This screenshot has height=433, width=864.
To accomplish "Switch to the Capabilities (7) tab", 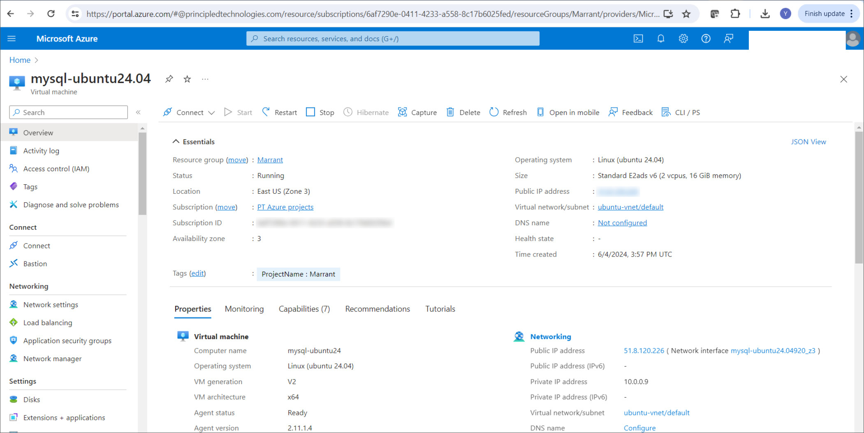I will click(x=304, y=309).
